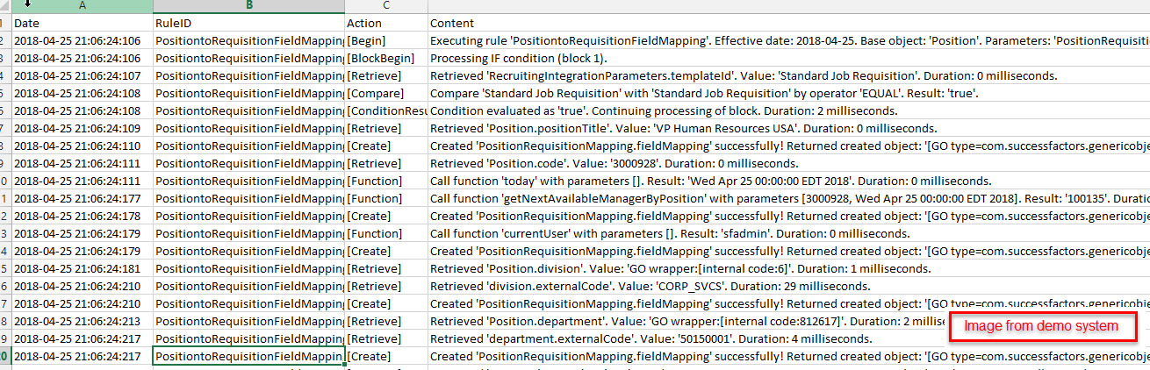
Task: Select the cell mentioning 'VP Human Resources USA'
Action: [788, 129]
